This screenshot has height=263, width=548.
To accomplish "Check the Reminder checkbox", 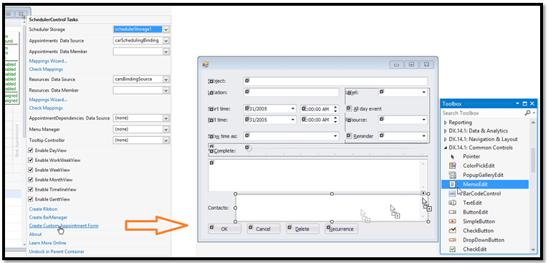I will pyautogui.click(x=349, y=135).
